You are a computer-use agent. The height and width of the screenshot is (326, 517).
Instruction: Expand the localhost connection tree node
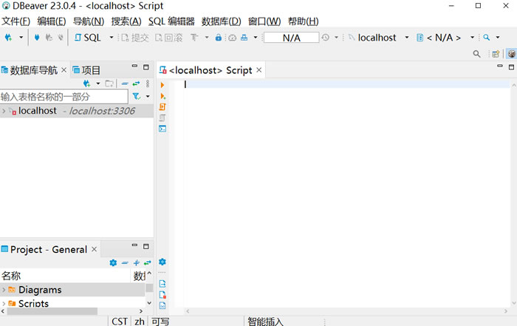[4, 111]
